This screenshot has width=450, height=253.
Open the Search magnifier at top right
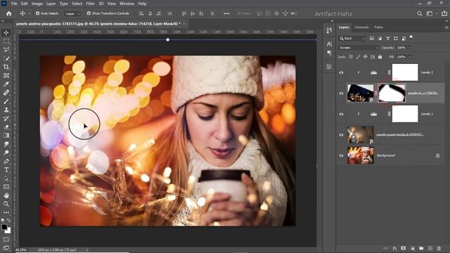coord(420,13)
